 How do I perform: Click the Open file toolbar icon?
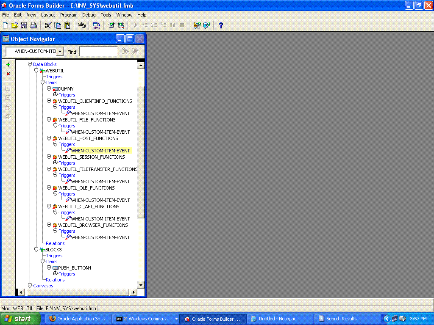pyautogui.click(x=14, y=25)
